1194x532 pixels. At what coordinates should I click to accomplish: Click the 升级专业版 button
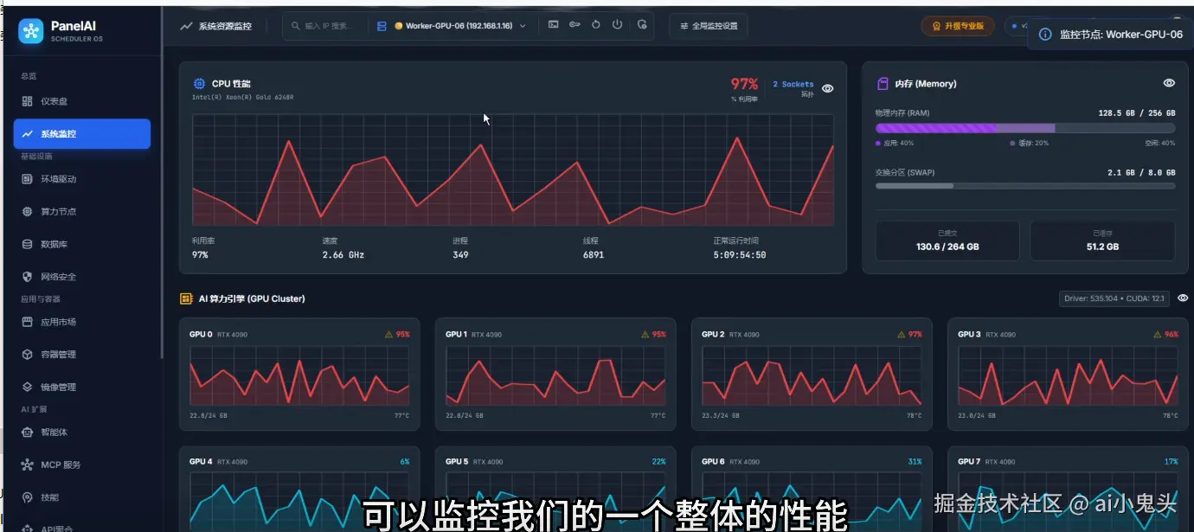coord(958,26)
